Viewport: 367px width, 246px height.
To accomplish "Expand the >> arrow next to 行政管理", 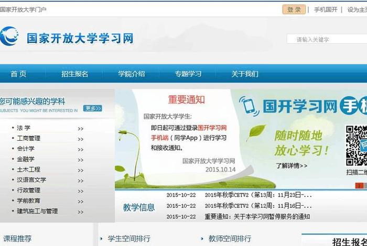I will [x=81, y=191].
